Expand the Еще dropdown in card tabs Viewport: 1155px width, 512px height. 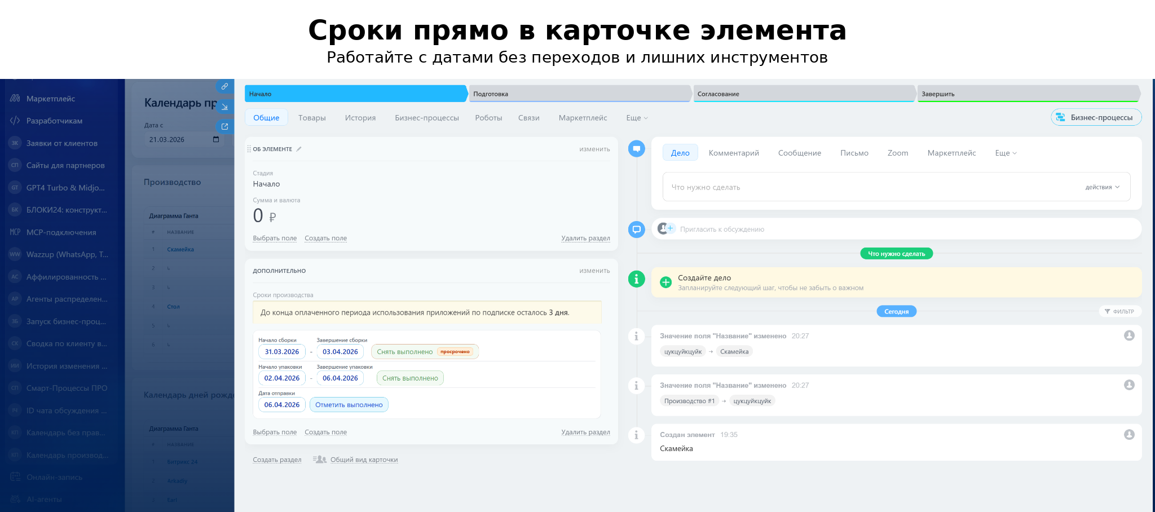pos(637,118)
